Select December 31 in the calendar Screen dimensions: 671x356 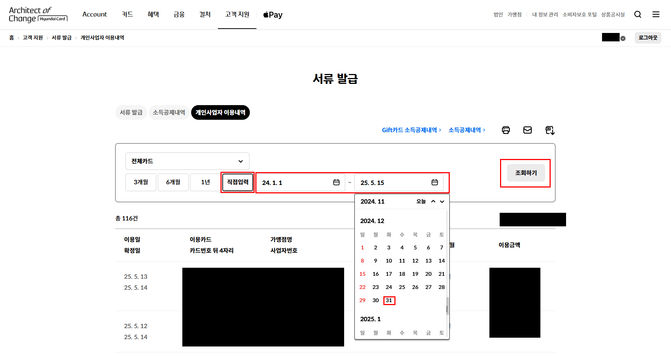pos(389,300)
